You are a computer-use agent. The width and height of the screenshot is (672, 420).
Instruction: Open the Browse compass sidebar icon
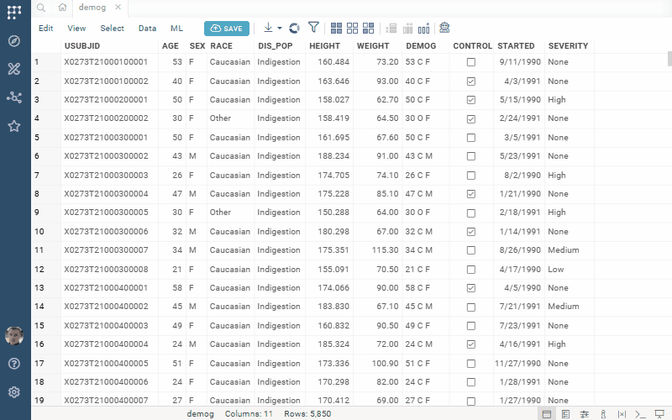(x=14, y=40)
